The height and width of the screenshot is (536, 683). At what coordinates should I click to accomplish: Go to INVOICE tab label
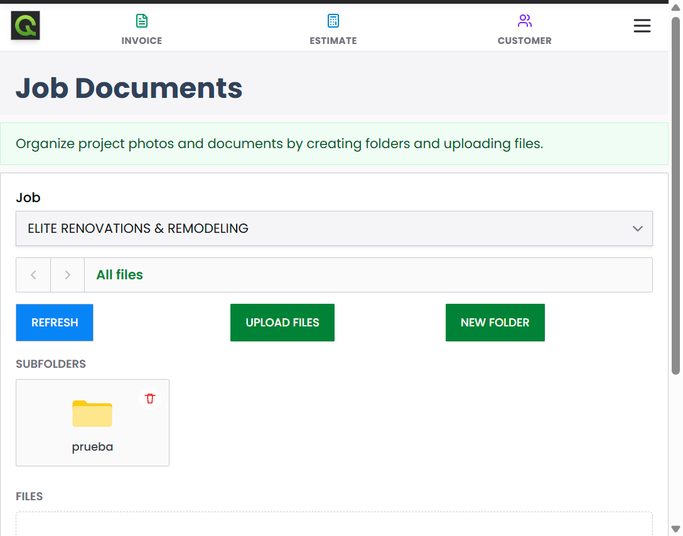click(142, 41)
